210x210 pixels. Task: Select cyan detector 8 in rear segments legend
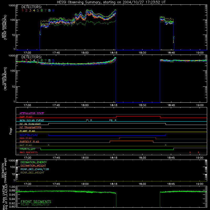click(x=49, y=61)
